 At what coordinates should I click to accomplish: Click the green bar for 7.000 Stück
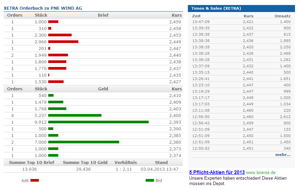point(84,142)
